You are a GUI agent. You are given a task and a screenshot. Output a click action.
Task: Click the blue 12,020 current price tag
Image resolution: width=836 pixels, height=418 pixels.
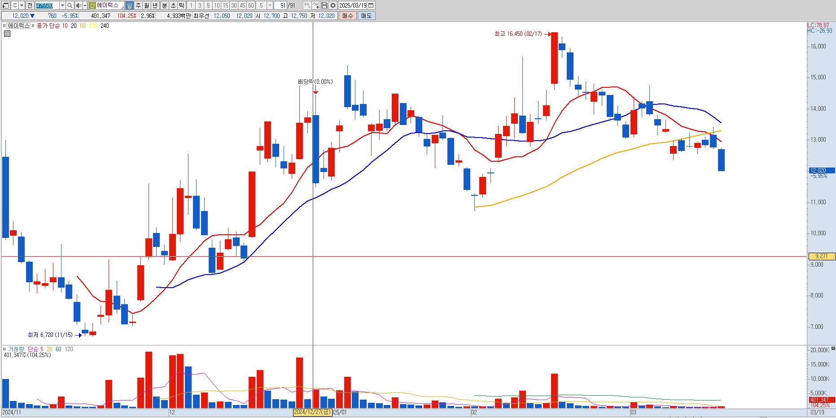[822, 170]
